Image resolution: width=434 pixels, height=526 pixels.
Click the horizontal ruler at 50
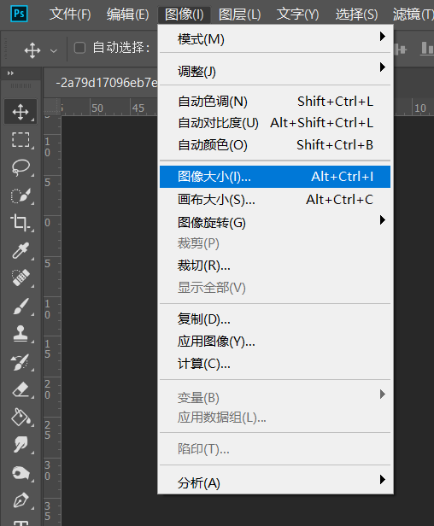[97, 108]
